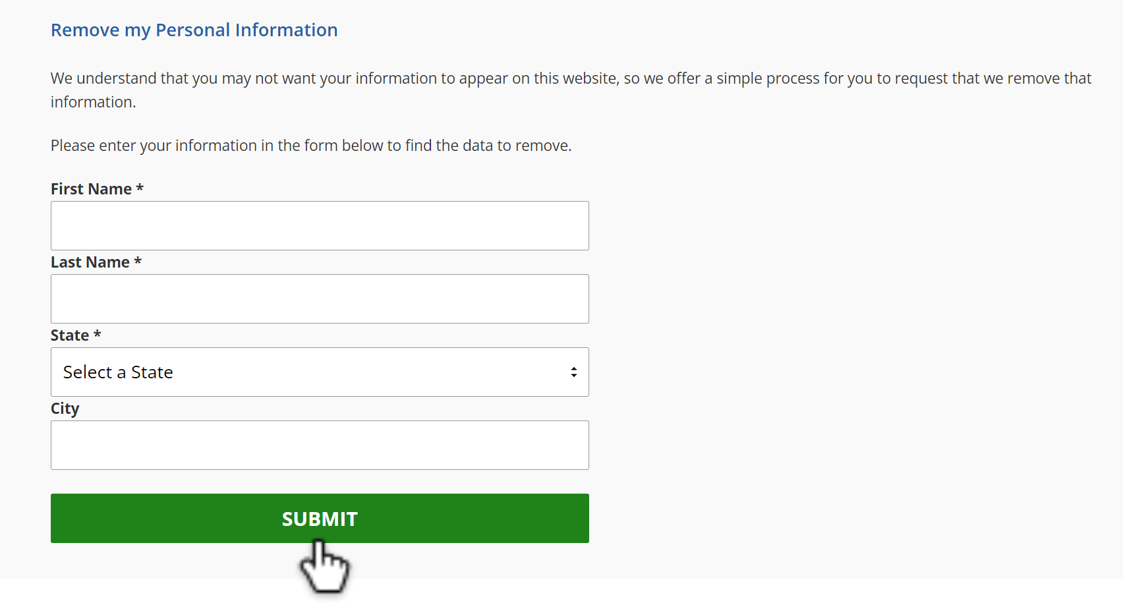Click the asterisk beside Last Name

tap(138, 262)
